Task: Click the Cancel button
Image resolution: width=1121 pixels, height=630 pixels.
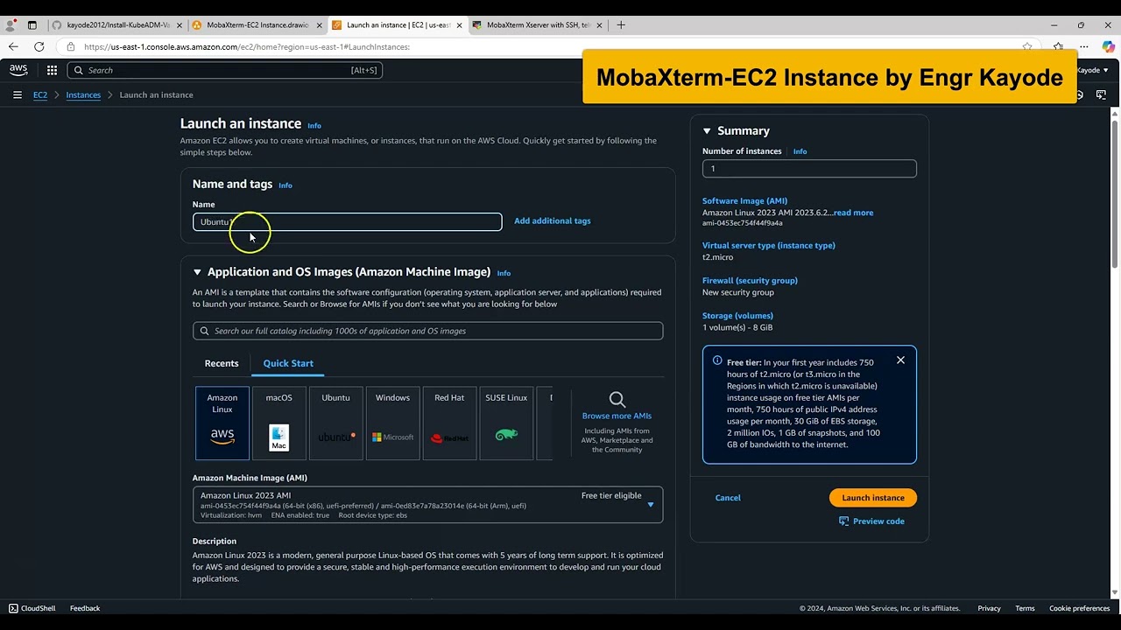Action: click(x=728, y=498)
